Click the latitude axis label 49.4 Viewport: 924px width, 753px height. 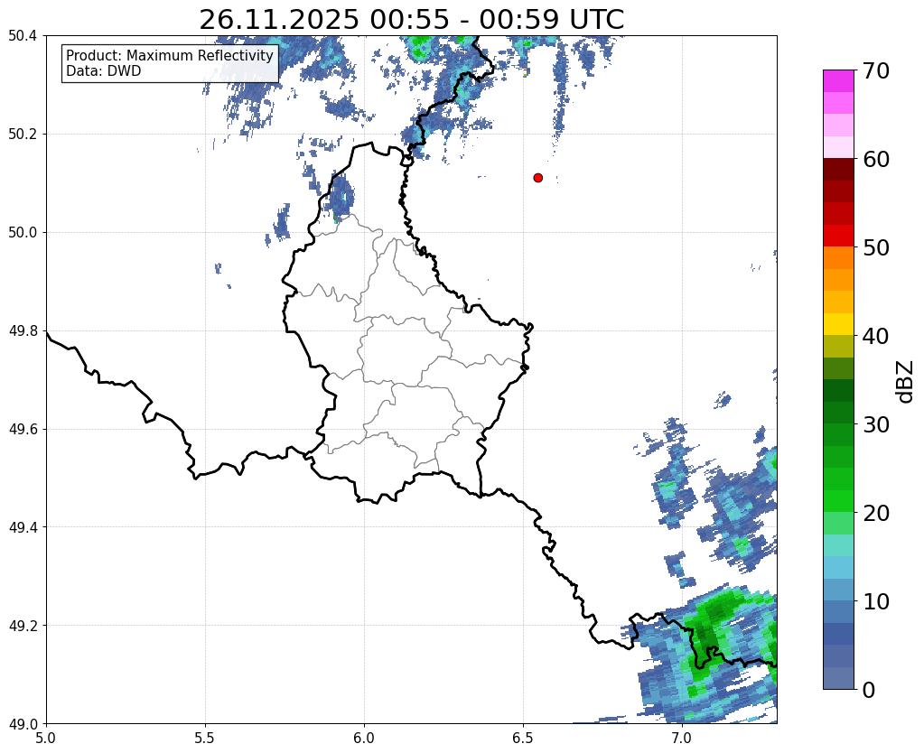click(23, 526)
